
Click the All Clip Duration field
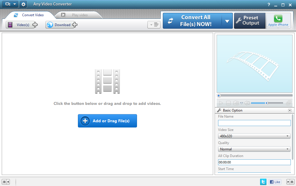(x=254, y=162)
